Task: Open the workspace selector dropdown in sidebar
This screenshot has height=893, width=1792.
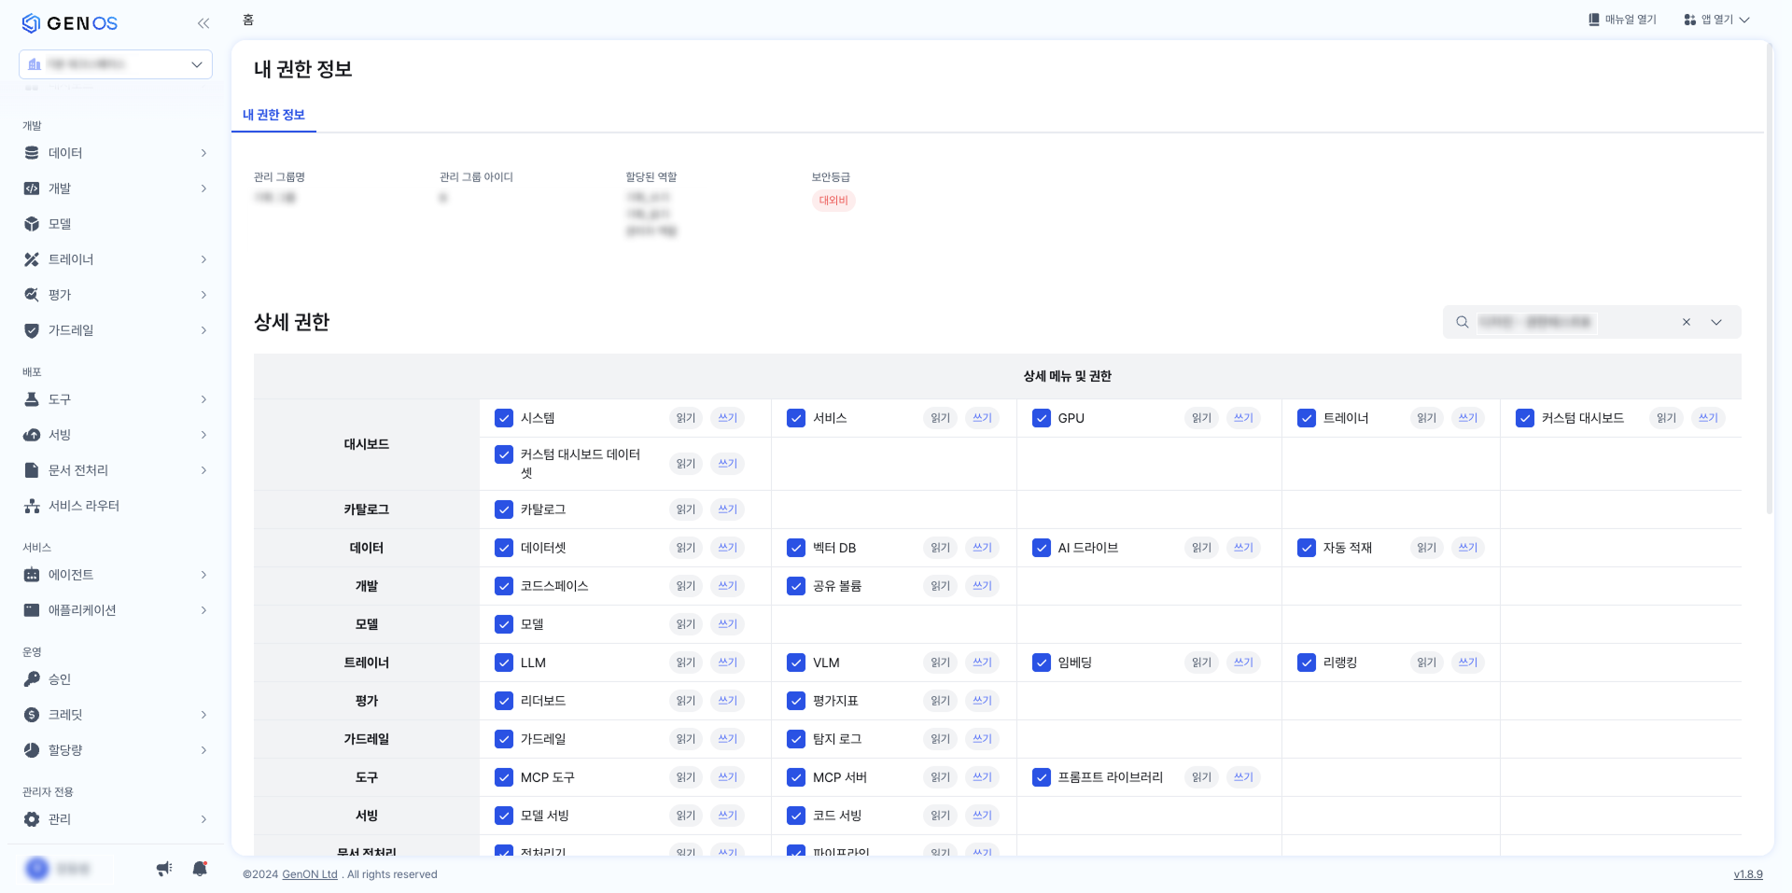Action: click(116, 64)
